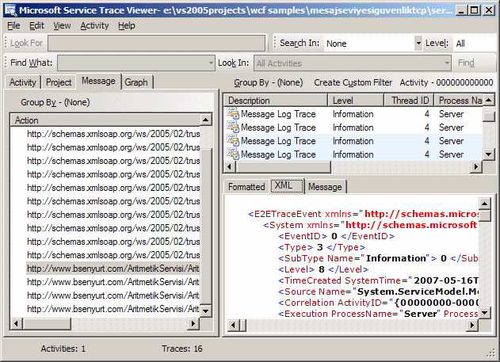This screenshot has height=362, width=500.
Task: Open the Activity menu
Action: 94,25
